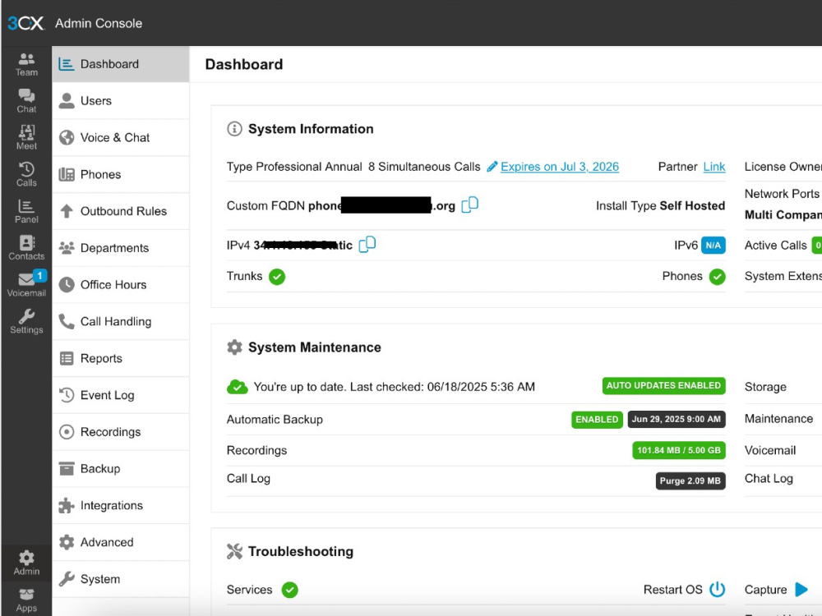This screenshot has width=822, height=616.
Task: Go to Dashboard in admin menu
Action: coord(121,64)
